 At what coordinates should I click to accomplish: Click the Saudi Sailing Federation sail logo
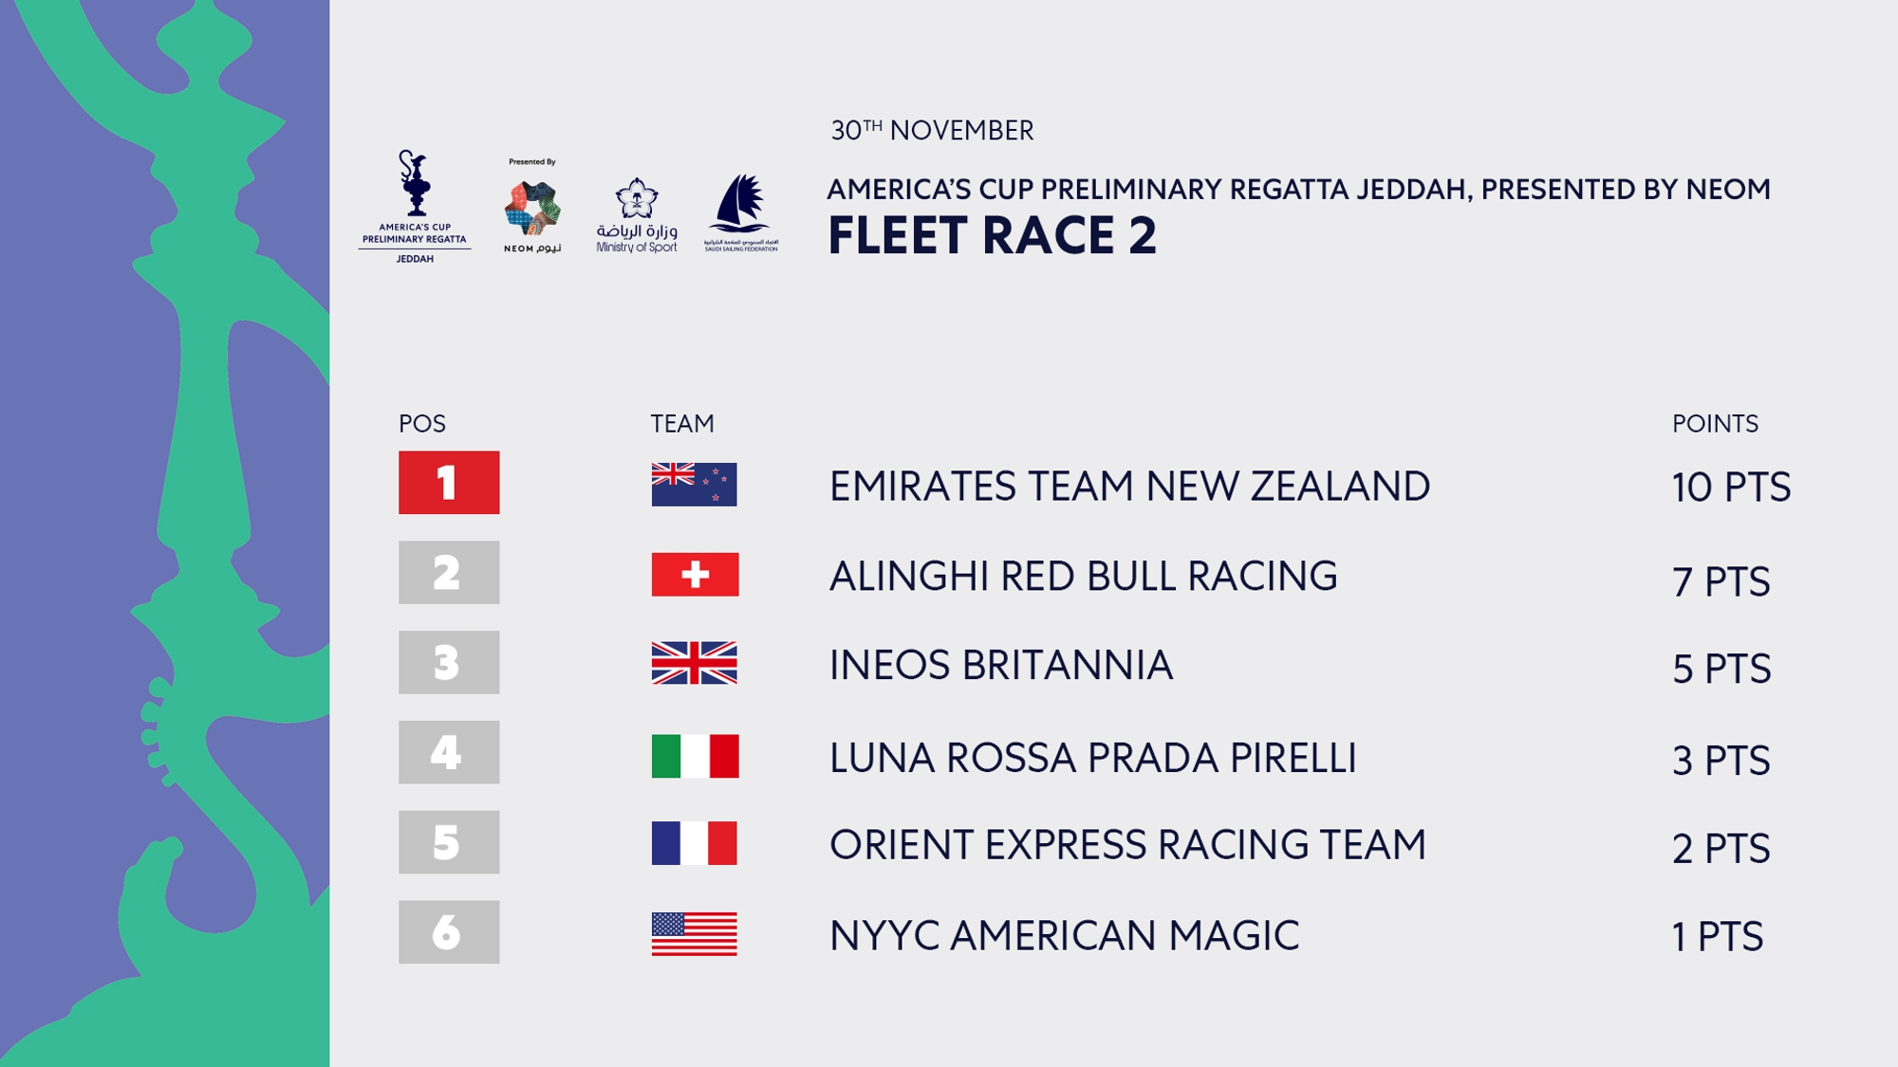[741, 212]
